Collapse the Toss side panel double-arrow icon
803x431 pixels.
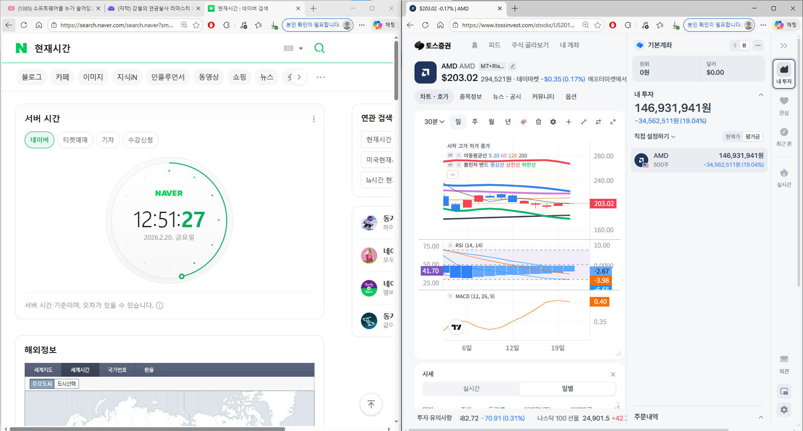point(784,46)
